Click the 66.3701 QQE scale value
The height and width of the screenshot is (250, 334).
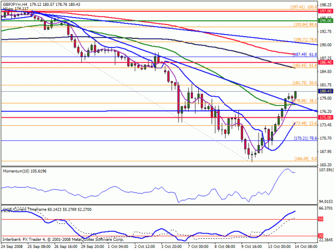326,208
